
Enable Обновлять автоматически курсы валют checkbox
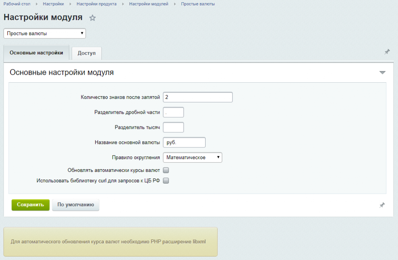point(166,170)
